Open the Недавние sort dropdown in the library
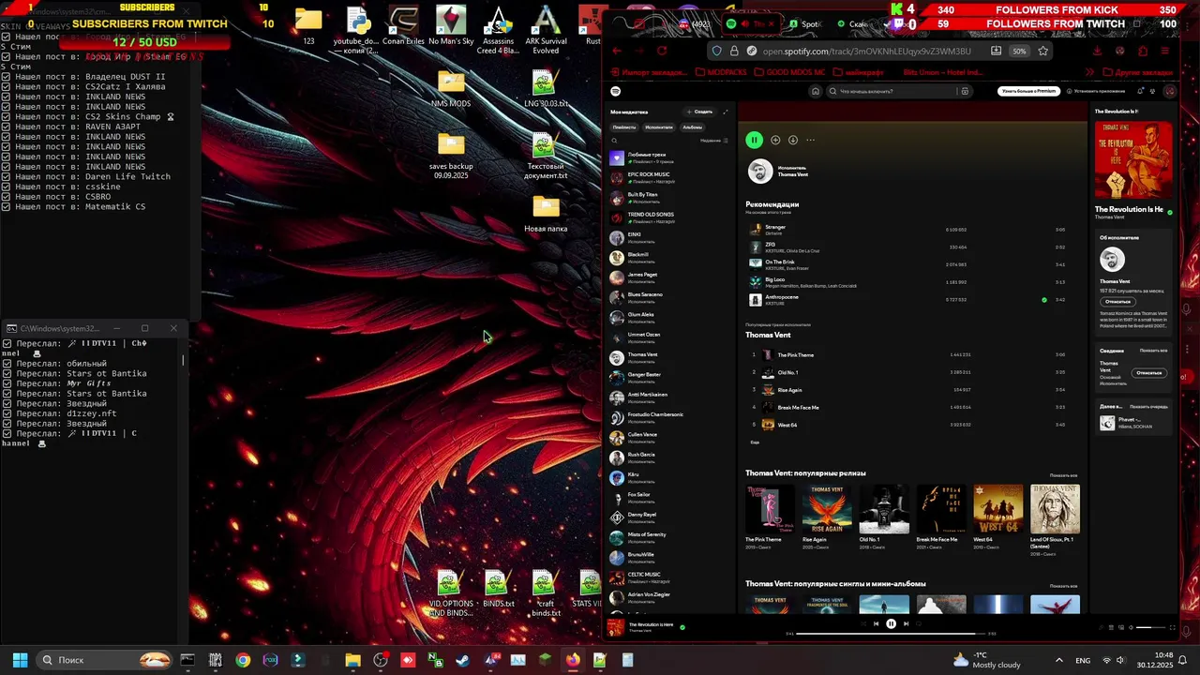 pyautogui.click(x=713, y=141)
